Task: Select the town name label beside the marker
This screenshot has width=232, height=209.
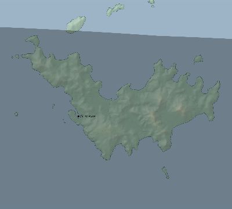Action: click(x=88, y=116)
